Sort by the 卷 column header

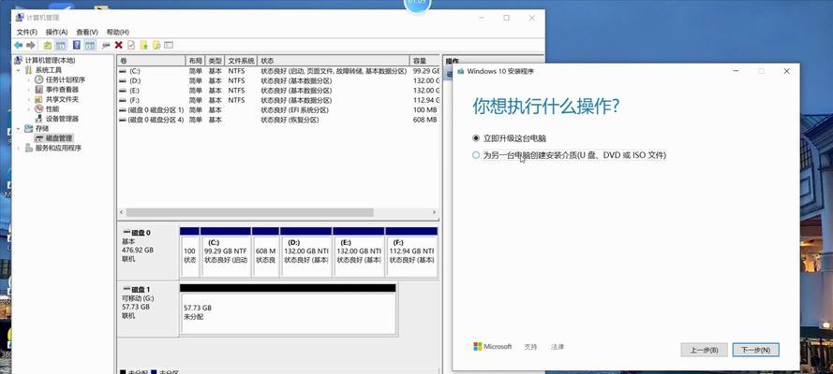tap(151, 61)
